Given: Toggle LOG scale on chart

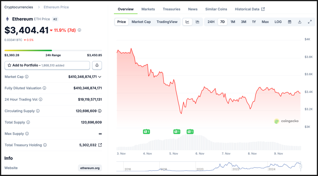Looking at the screenshot, I should (278, 22).
